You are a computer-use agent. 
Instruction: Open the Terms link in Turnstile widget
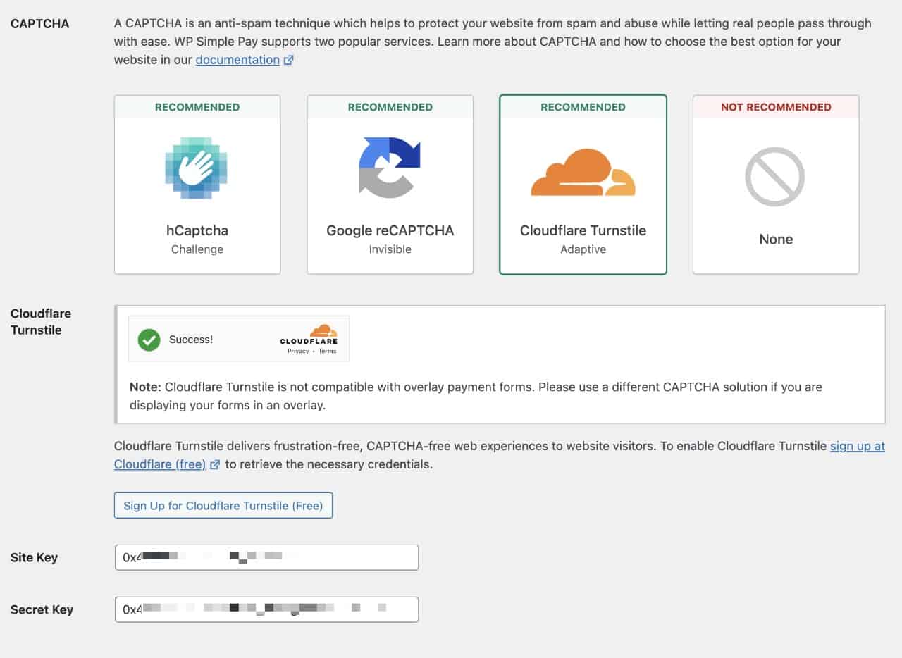tap(328, 351)
